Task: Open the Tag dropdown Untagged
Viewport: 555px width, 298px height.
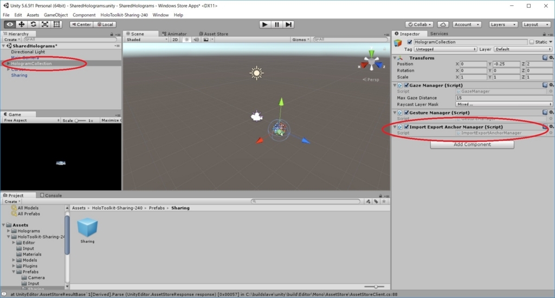Action: click(446, 49)
